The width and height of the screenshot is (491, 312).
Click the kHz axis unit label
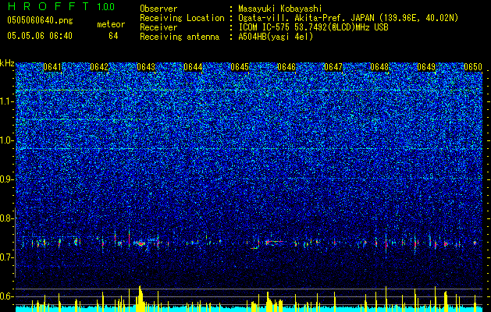[7, 63]
